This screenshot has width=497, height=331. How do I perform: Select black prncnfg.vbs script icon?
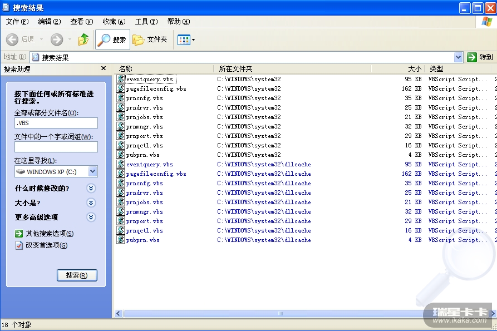point(120,98)
